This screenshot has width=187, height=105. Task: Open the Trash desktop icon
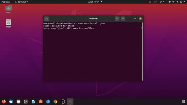pyautogui.click(x=8, y=23)
